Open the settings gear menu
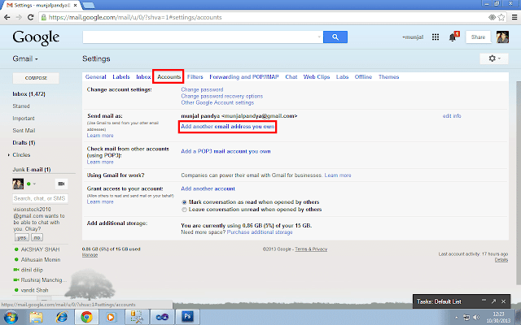Image resolution: width=521 pixels, height=325 pixels. tap(494, 58)
